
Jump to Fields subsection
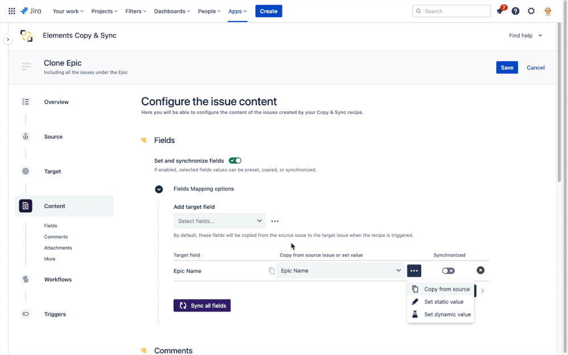tap(51, 226)
